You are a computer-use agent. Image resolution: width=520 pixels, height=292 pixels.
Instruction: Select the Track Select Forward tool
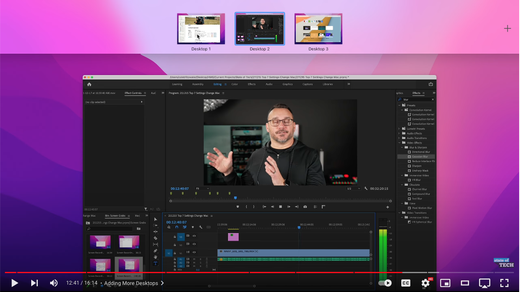click(x=155, y=226)
